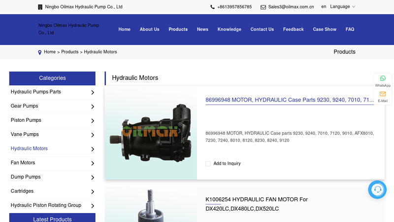Open the Fan Motors category
Screen dimensions: 394x222
(23, 163)
